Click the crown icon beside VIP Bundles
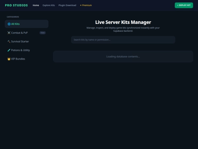198x149 pixels. 9,59
